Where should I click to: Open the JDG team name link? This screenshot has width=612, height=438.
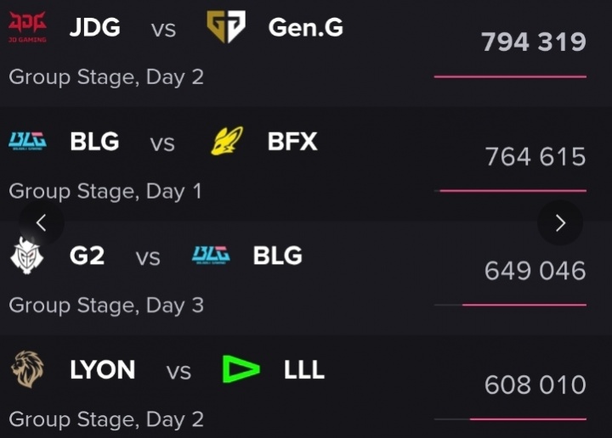coord(94,27)
